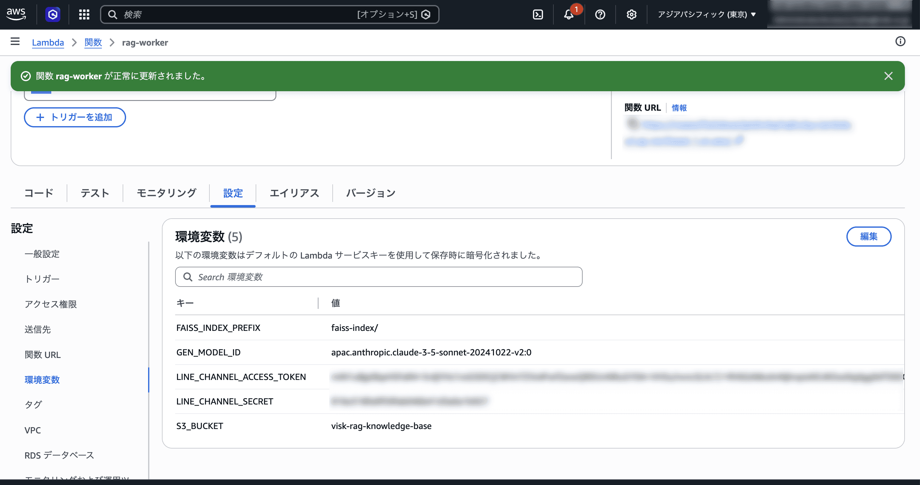
Task: Dismiss the green success notification banner
Action: coord(888,76)
